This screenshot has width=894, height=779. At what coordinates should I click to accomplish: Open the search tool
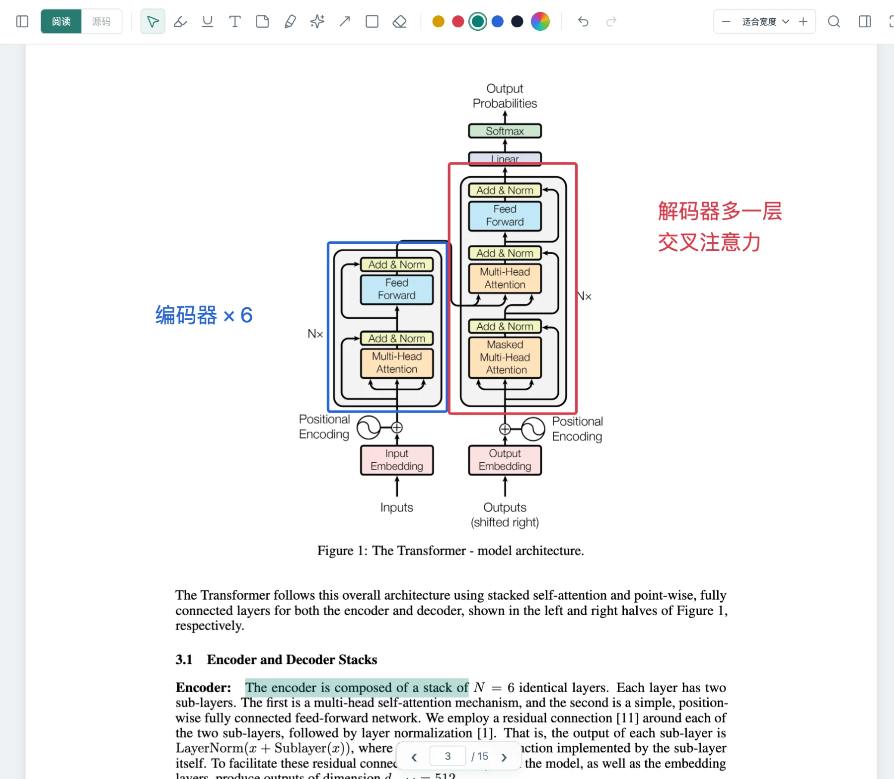[834, 21]
